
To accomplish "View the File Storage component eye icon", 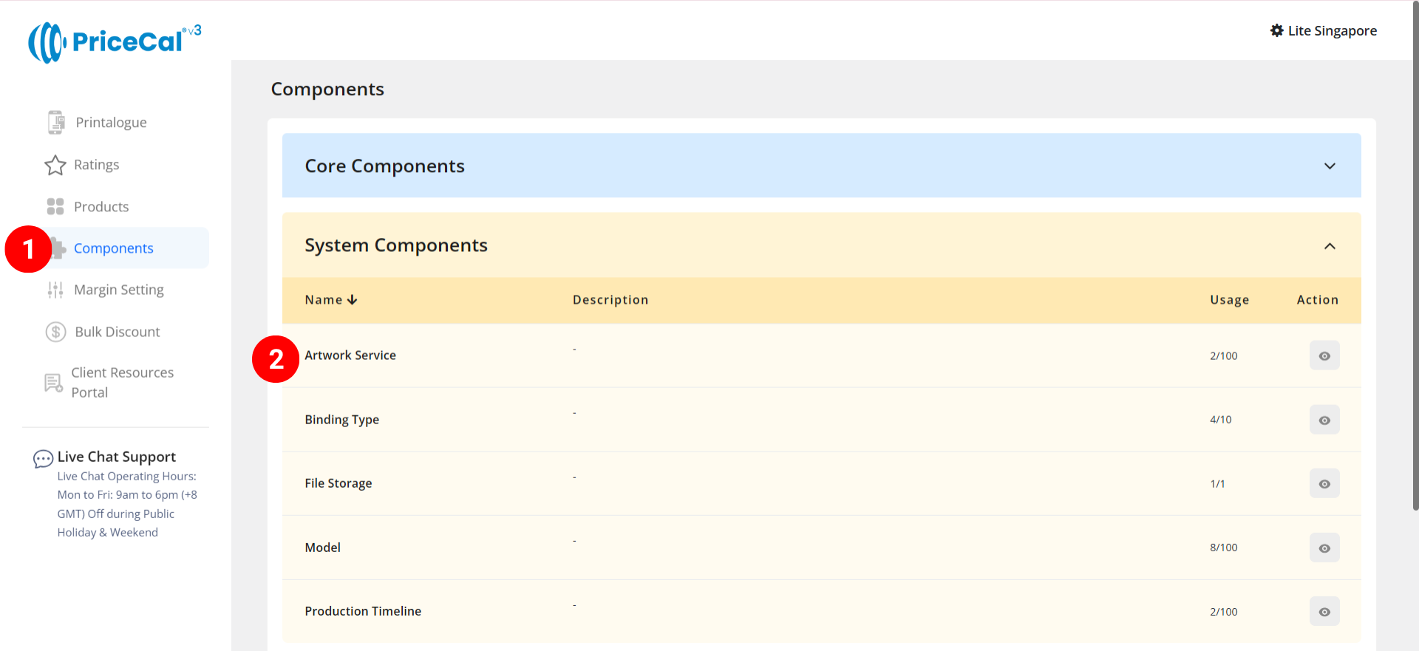I will click(x=1324, y=484).
